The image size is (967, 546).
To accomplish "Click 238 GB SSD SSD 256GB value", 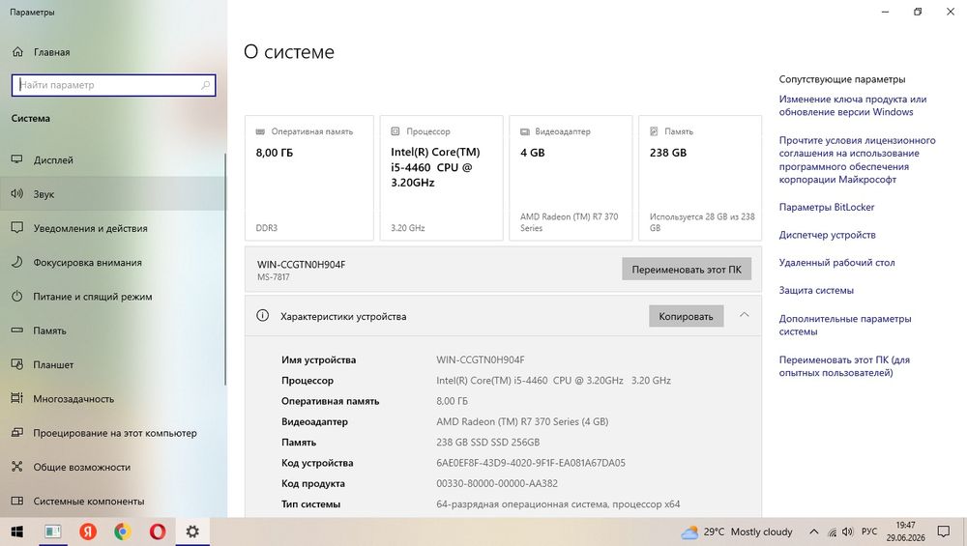I will click(487, 443).
